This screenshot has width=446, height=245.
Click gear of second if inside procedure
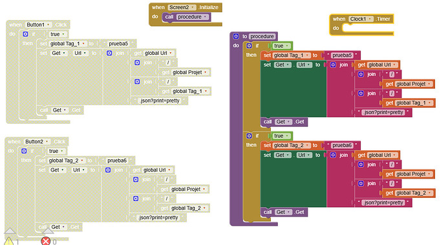[x=249, y=136]
